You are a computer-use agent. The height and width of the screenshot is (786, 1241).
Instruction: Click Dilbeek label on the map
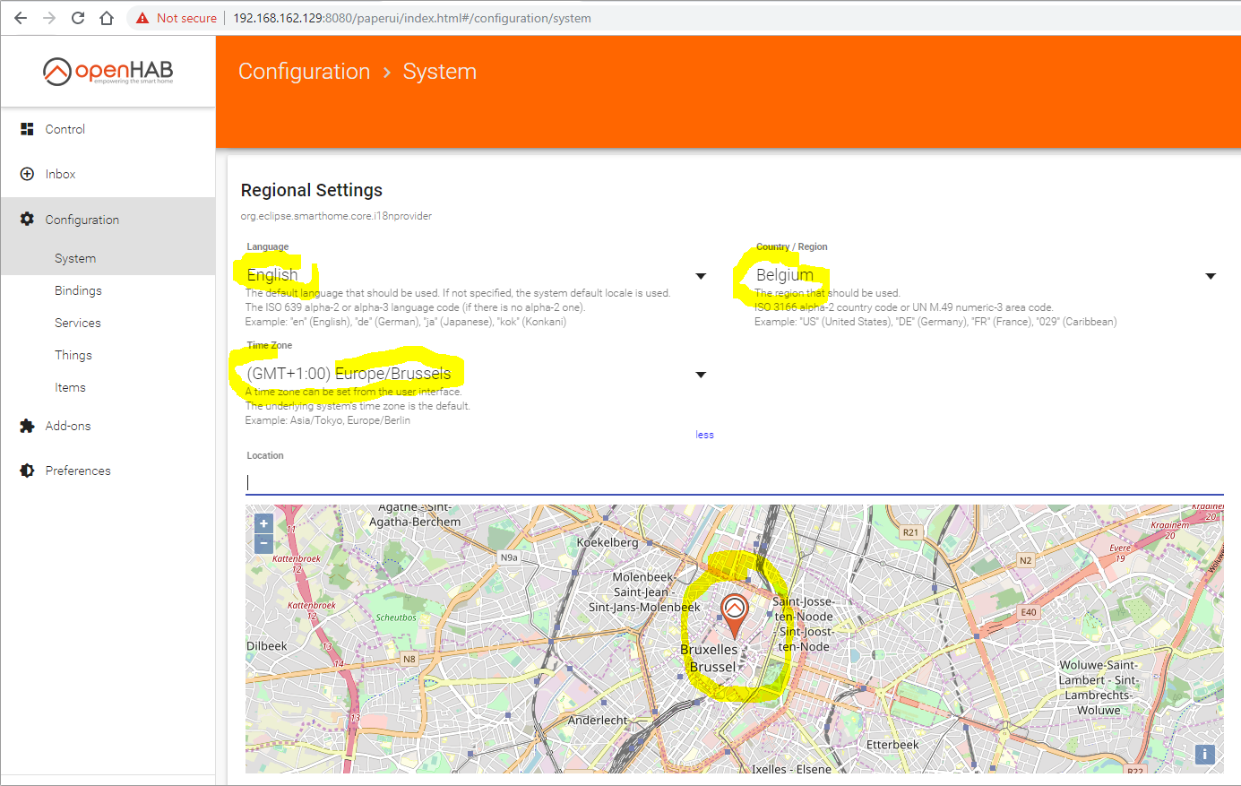[267, 646]
